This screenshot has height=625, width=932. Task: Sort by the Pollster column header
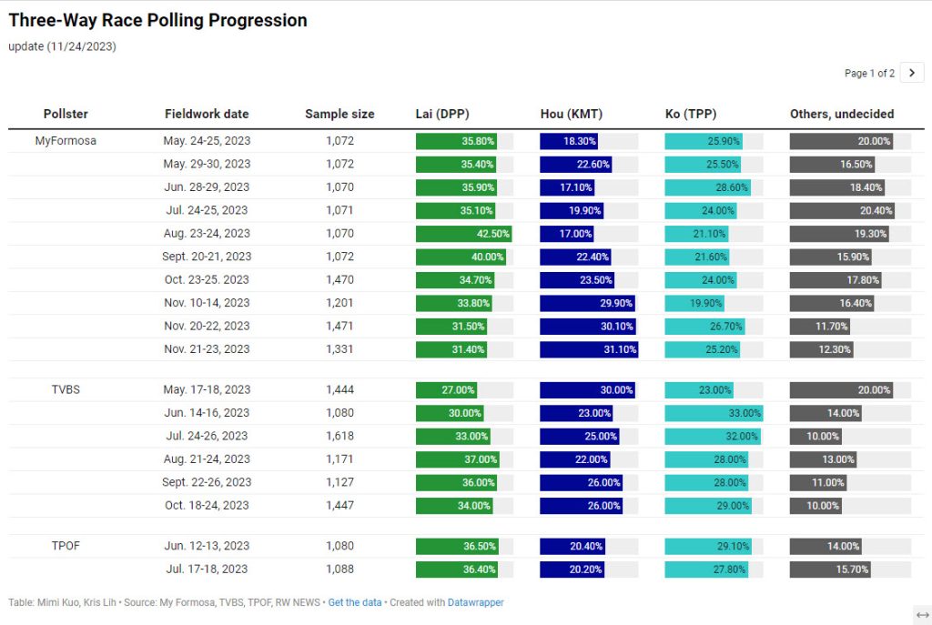coord(66,115)
